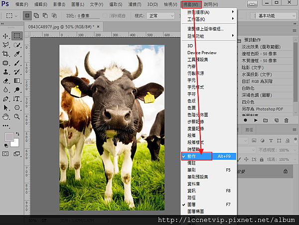This screenshot has width=299, height=225.
Task: Reset default foreground and background colors
Action: (x=6, y=146)
